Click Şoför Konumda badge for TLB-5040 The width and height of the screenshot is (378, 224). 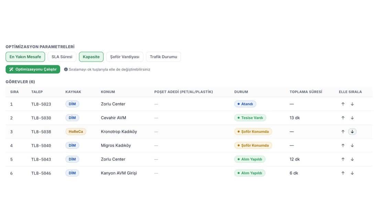[x=253, y=145]
